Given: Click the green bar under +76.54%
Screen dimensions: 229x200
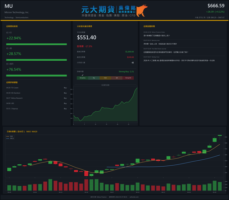Looking at the screenshot, I should point(37,75).
